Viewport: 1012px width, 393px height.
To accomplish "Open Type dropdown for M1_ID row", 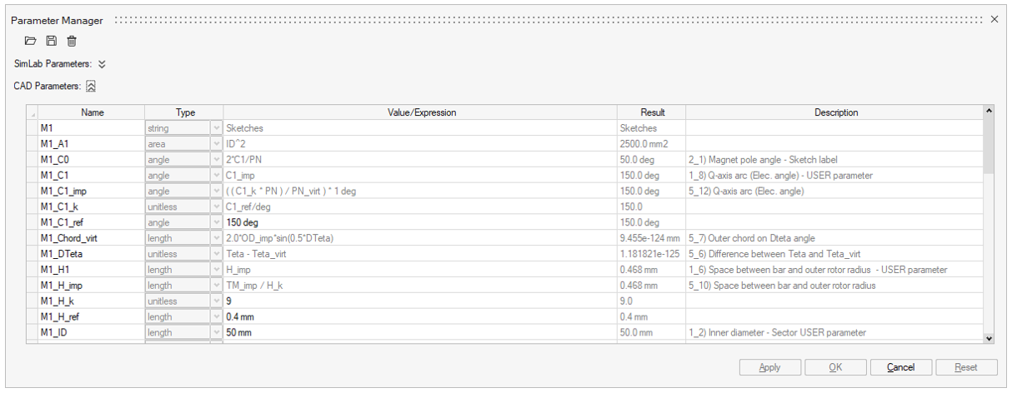I will pyautogui.click(x=217, y=333).
